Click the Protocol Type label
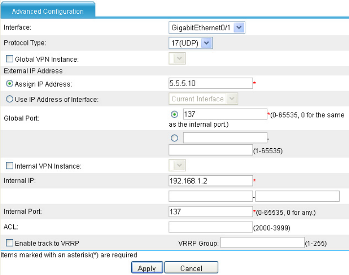Viewport: 349px width, 275px height. click(25, 43)
